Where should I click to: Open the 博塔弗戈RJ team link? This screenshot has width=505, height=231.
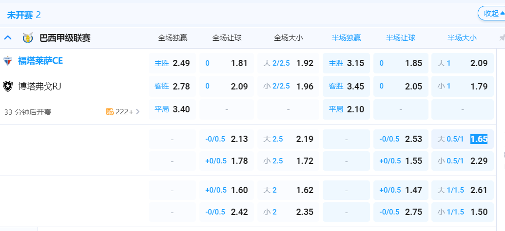39,87
